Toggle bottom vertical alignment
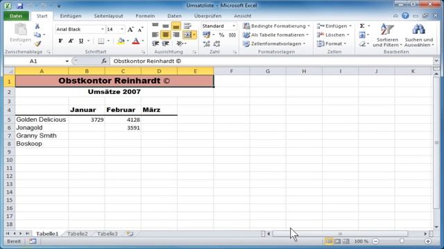 tap(176, 26)
